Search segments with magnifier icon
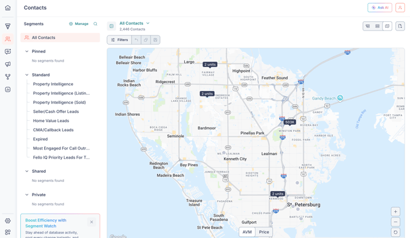Viewport: 410px width, 238px height. pyautogui.click(x=95, y=24)
